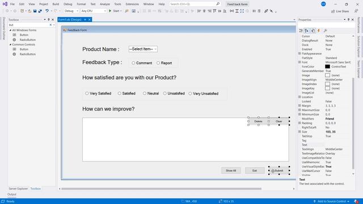Select the Comment radio button
The width and height of the screenshot is (363, 204).
[133, 63]
